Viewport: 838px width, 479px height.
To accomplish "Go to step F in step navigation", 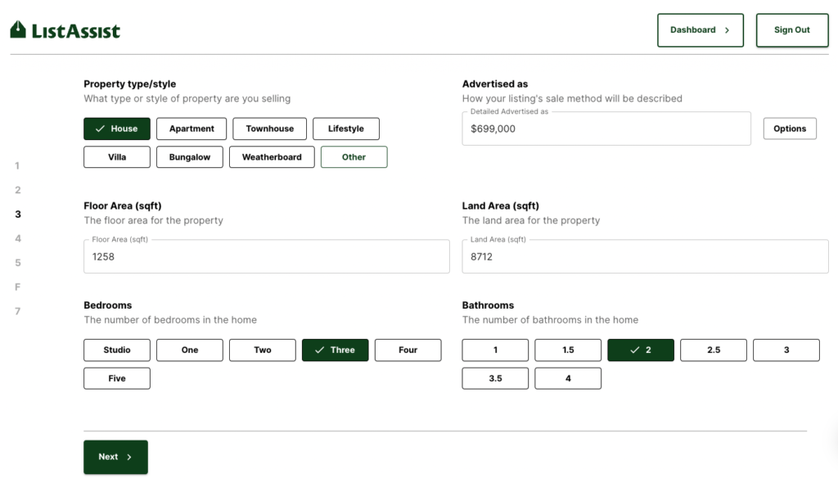I will 18,287.
